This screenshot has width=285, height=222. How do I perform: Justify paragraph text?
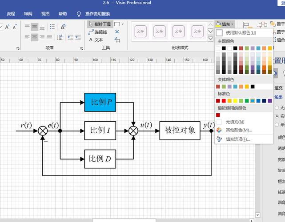[x=49, y=37]
